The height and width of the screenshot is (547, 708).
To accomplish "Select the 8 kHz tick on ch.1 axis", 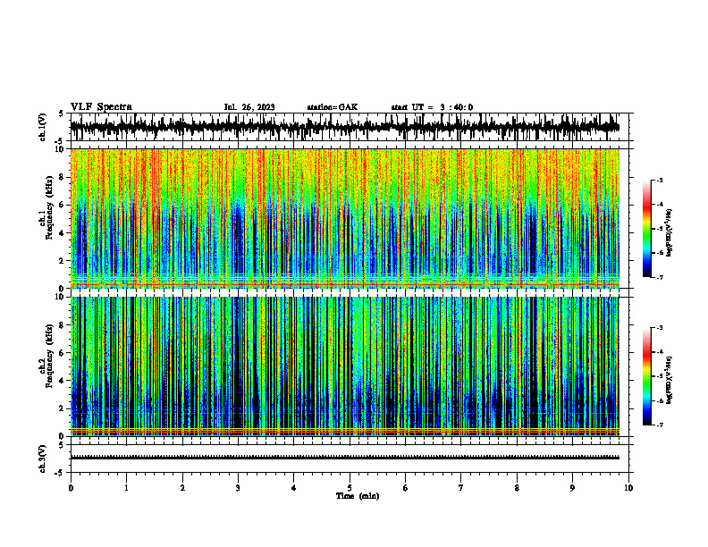I will point(63,177).
